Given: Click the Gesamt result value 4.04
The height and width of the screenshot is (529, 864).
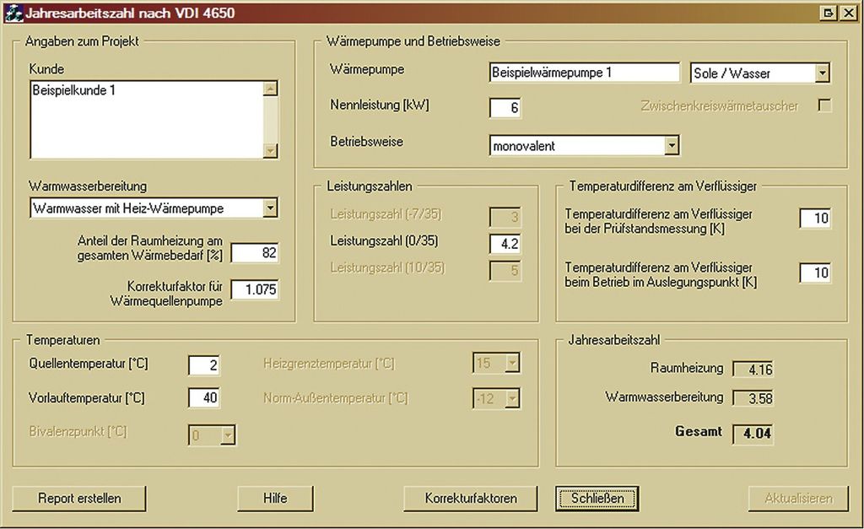Looking at the screenshot, I should [x=753, y=434].
